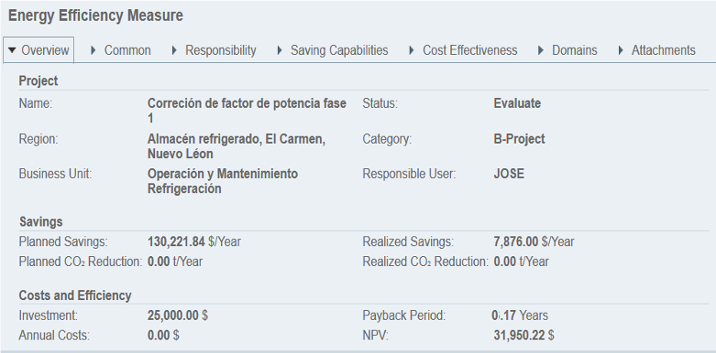
Task: Click the Investment value 25,000.00
Action: (172, 316)
